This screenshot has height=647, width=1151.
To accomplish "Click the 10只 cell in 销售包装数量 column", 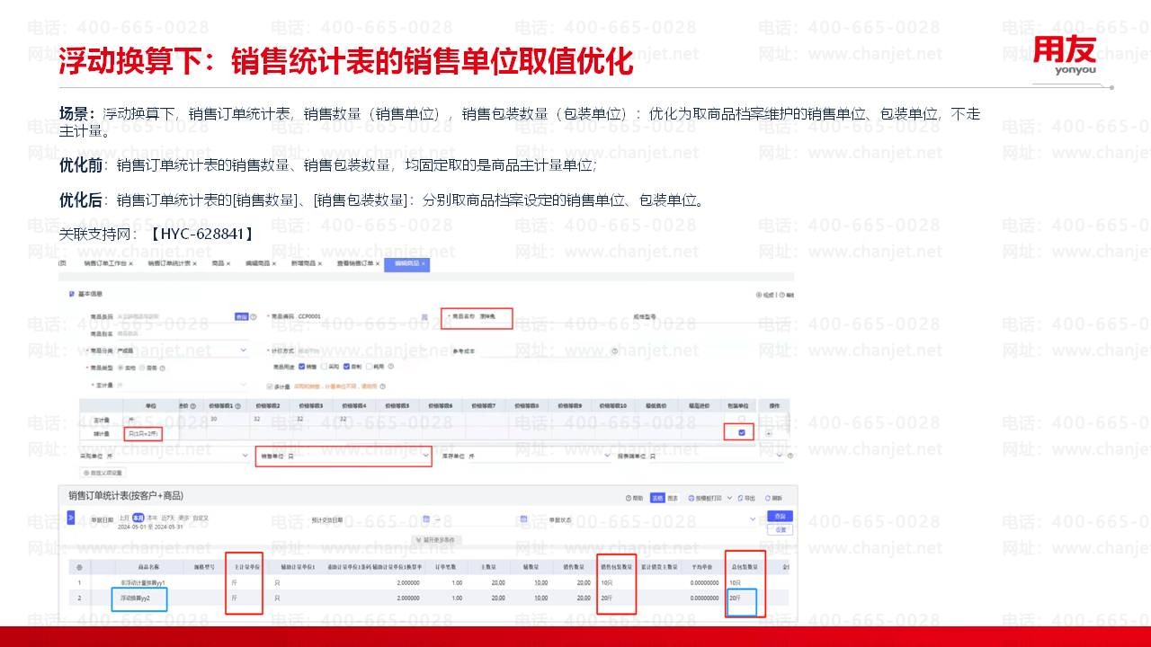I will [607, 582].
